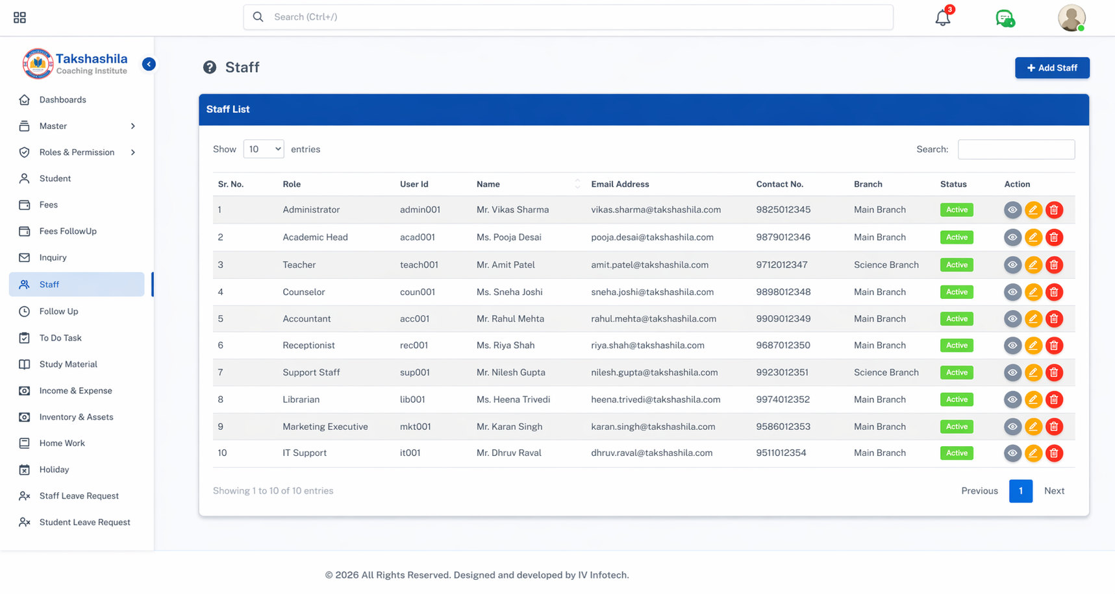The image size is (1115, 594).
Task: View details of Mr. Vikas Sharma
Action: click(x=1012, y=210)
